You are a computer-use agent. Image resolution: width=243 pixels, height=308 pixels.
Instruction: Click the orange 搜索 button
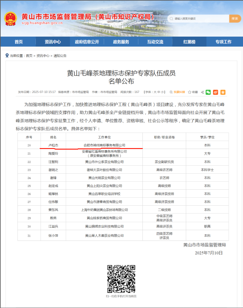coord(235,19)
